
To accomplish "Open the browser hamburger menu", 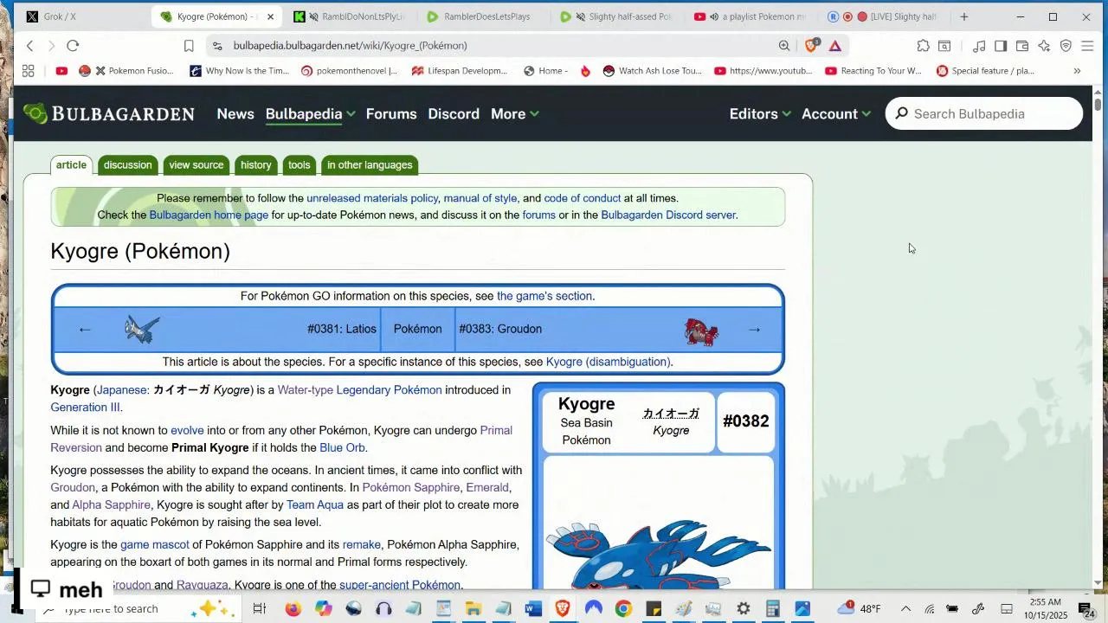I will tap(1087, 46).
